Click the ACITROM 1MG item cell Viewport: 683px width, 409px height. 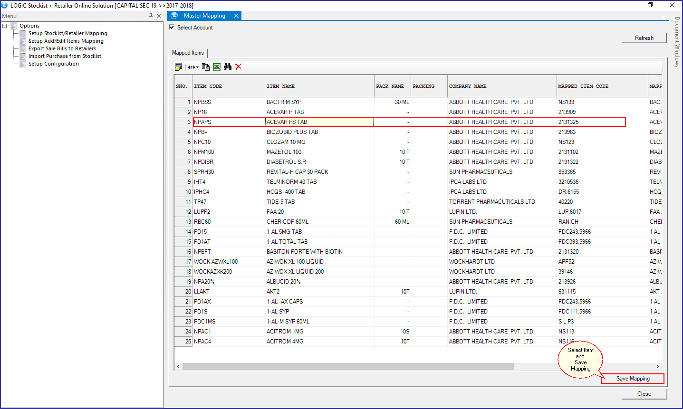(x=319, y=332)
